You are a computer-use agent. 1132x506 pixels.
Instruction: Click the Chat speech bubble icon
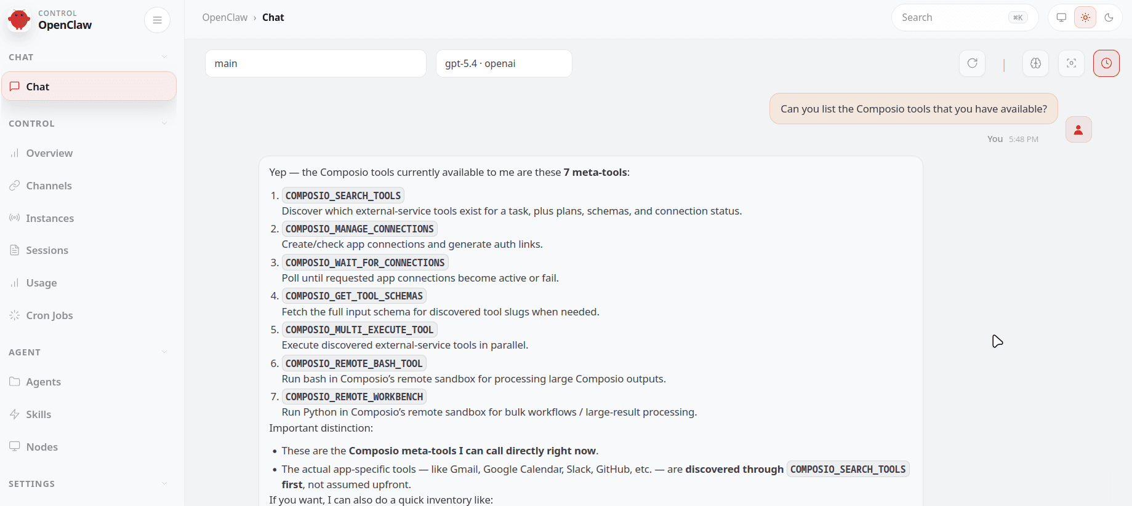15,87
